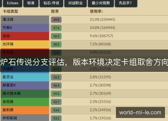Screen dimensions: 168x121
Task: Click the 53.6 win rate badge
Action: click(x=56, y=110)
